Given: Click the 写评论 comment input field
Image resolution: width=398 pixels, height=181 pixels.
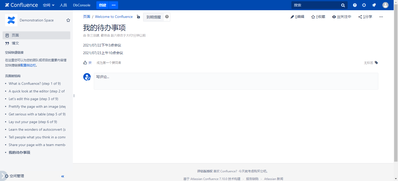Looking at the screenshot, I should coord(236,81).
